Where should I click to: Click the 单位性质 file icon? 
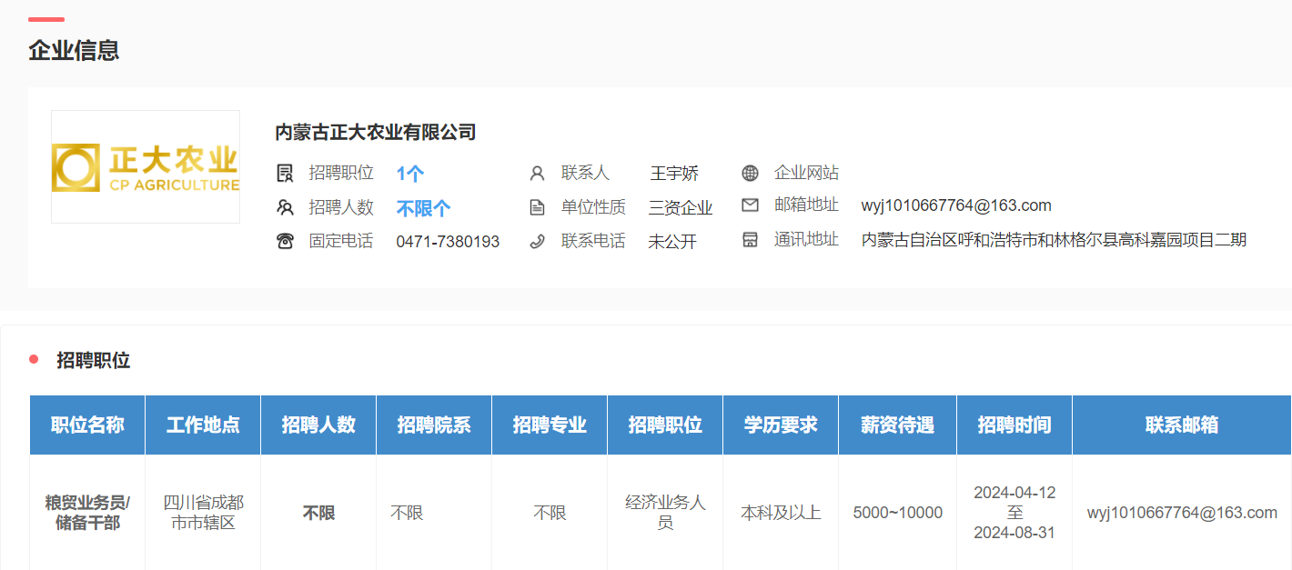tap(537, 207)
